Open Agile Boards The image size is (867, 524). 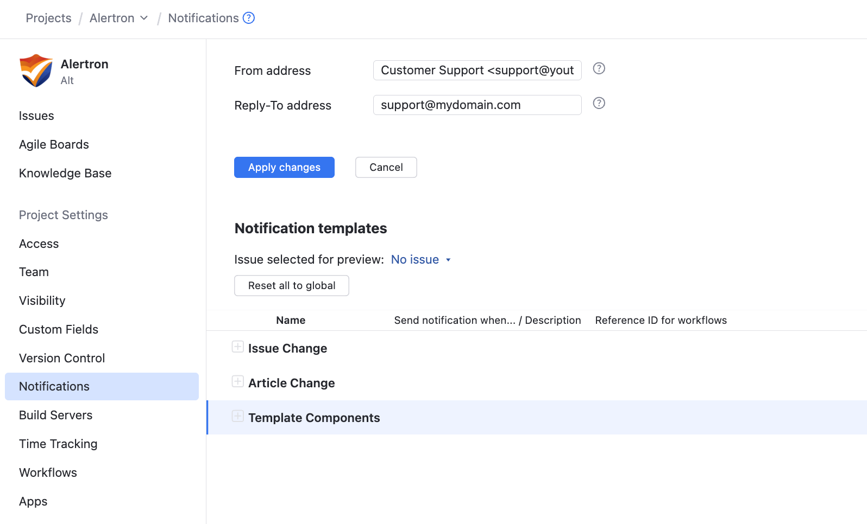click(54, 144)
